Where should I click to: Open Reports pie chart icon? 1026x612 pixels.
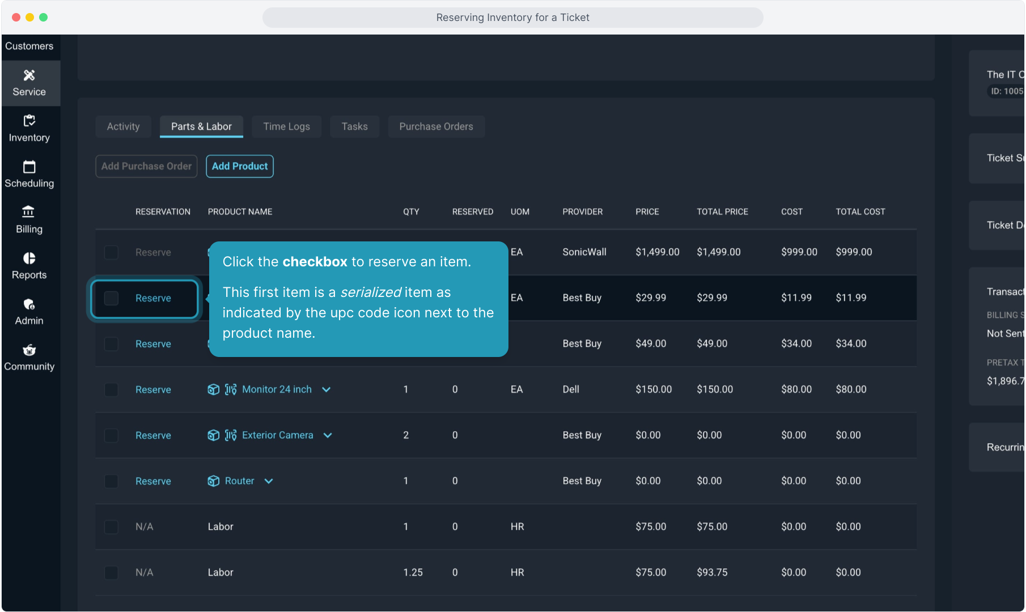coord(29,258)
